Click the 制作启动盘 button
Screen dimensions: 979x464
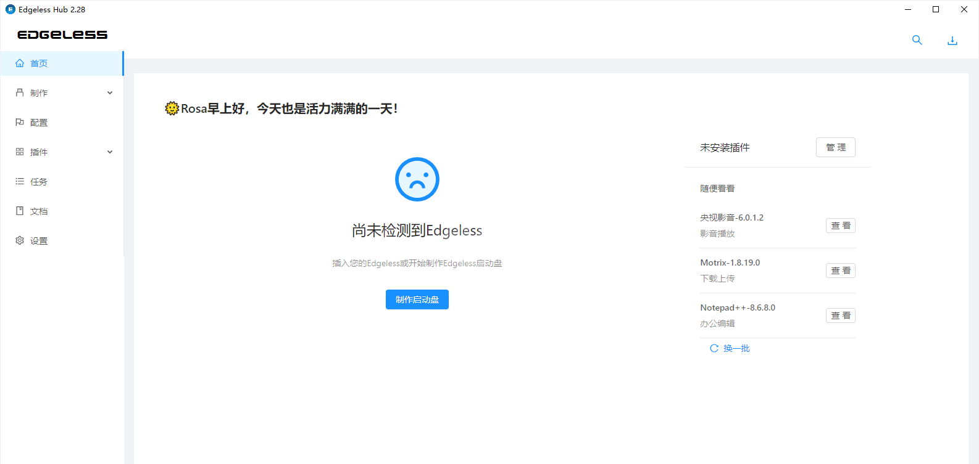pyautogui.click(x=417, y=299)
